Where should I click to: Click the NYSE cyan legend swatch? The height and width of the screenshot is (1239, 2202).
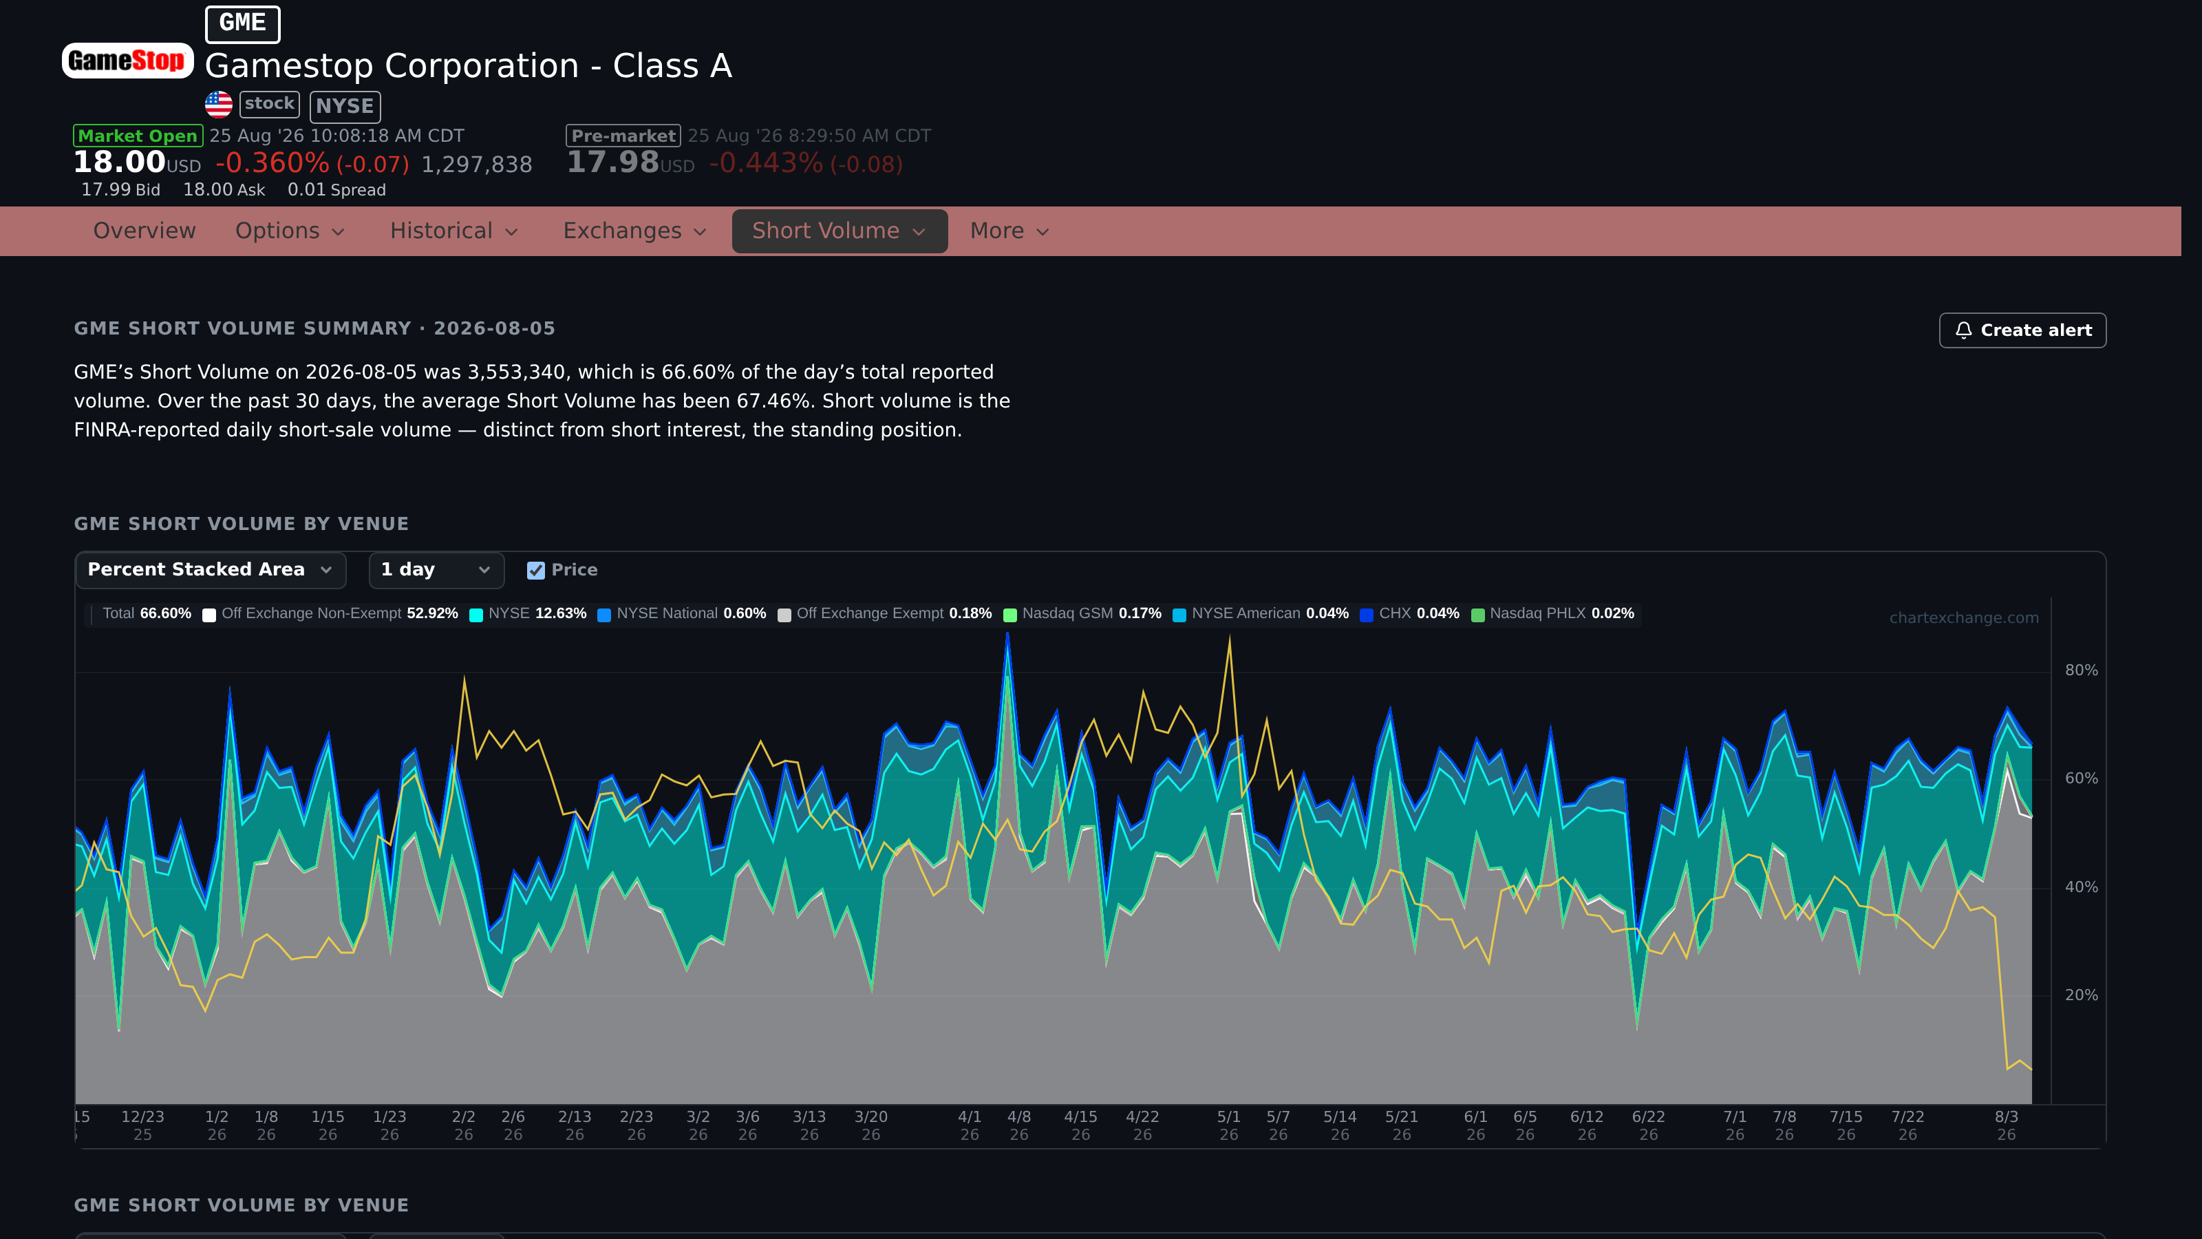click(476, 615)
